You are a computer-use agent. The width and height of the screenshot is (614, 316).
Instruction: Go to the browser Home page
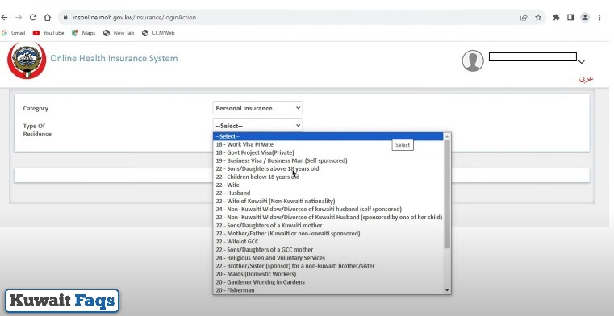[48, 17]
